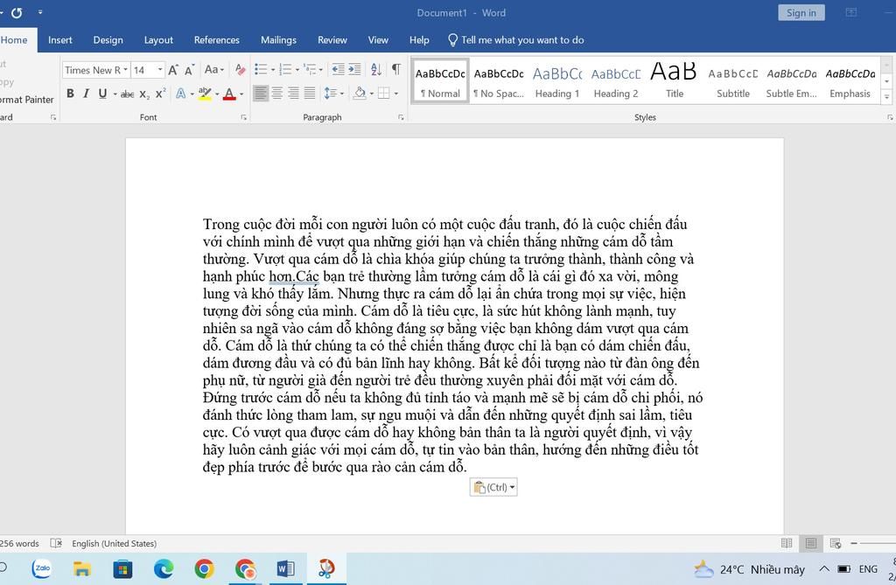Open the Review tab

[x=332, y=40]
